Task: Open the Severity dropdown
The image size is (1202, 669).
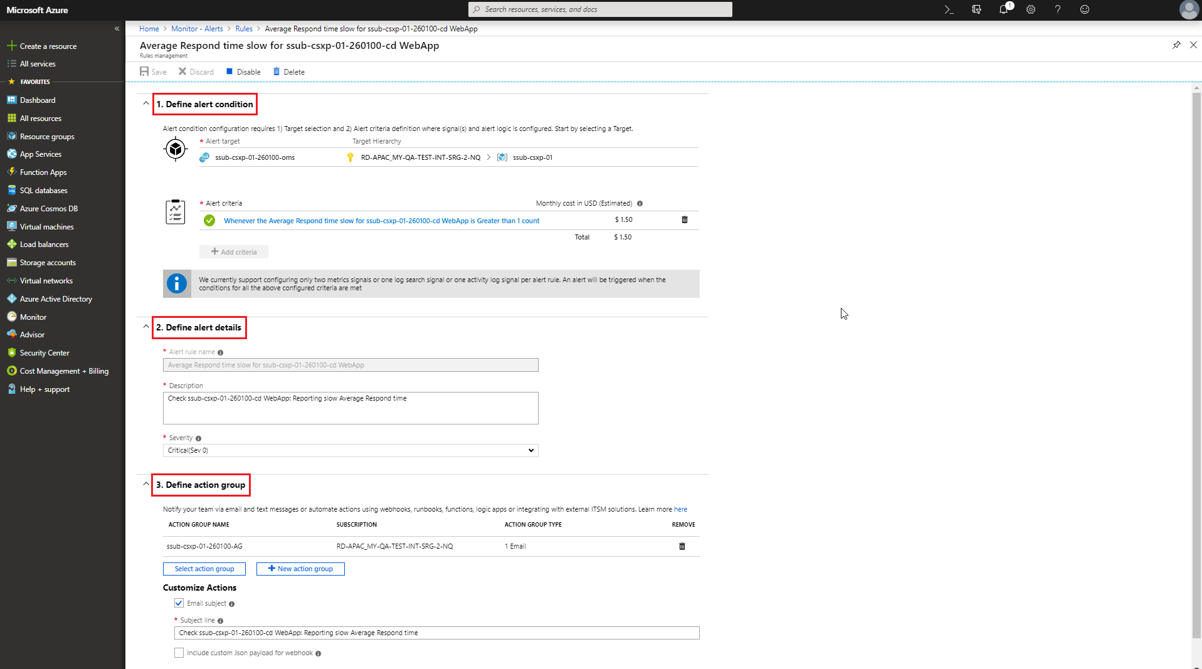Action: click(351, 450)
